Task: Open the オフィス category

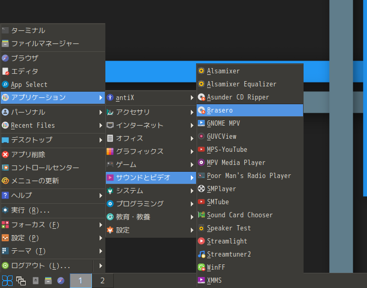Action: pos(151,138)
